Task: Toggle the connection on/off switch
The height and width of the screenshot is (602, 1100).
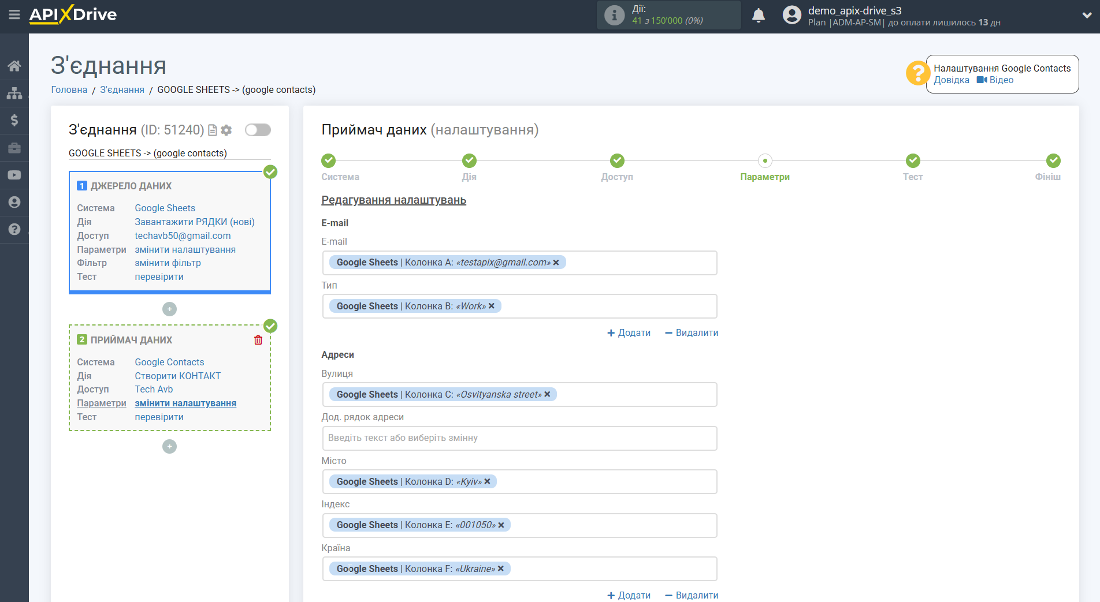Action: (x=258, y=130)
